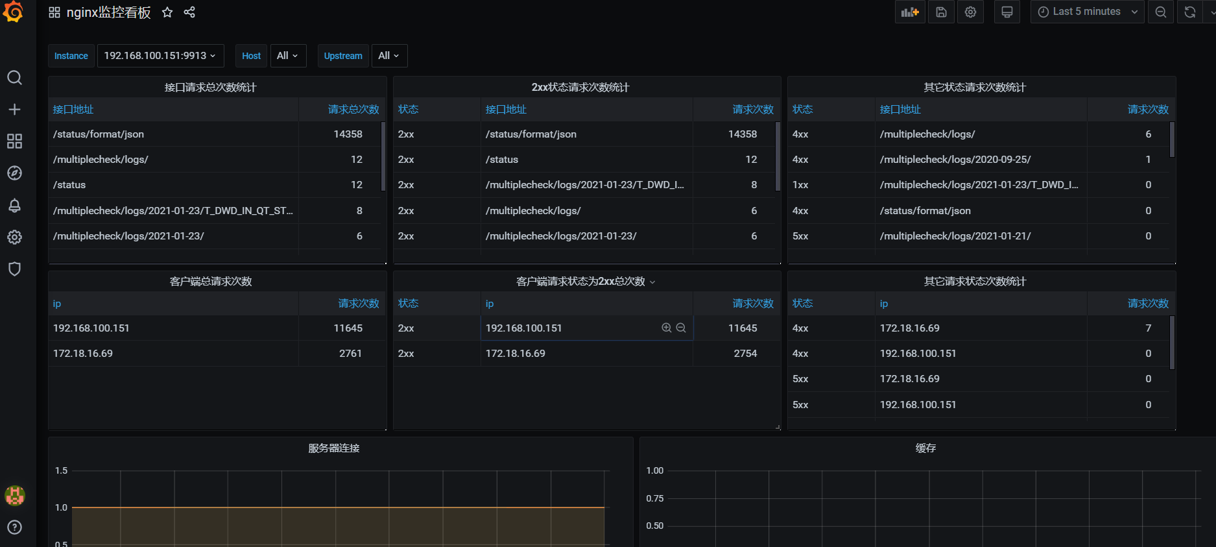Open Dashboards menu in sidebar
The height and width of the screenshot is (547, 1216).
click(x=14, y=141)
